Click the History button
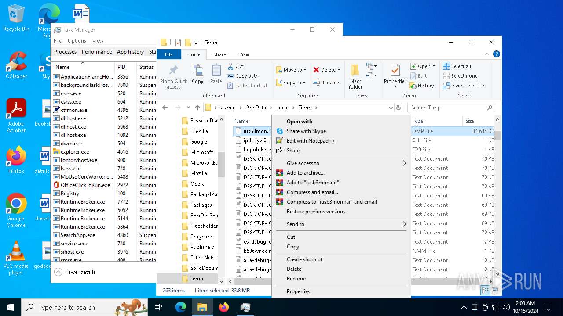The height and width of the screenshot is (316, 563). (422, 86)
